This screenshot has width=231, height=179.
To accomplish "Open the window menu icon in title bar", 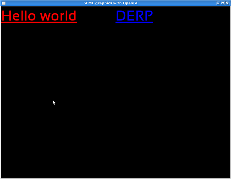I will click(4, 3).
